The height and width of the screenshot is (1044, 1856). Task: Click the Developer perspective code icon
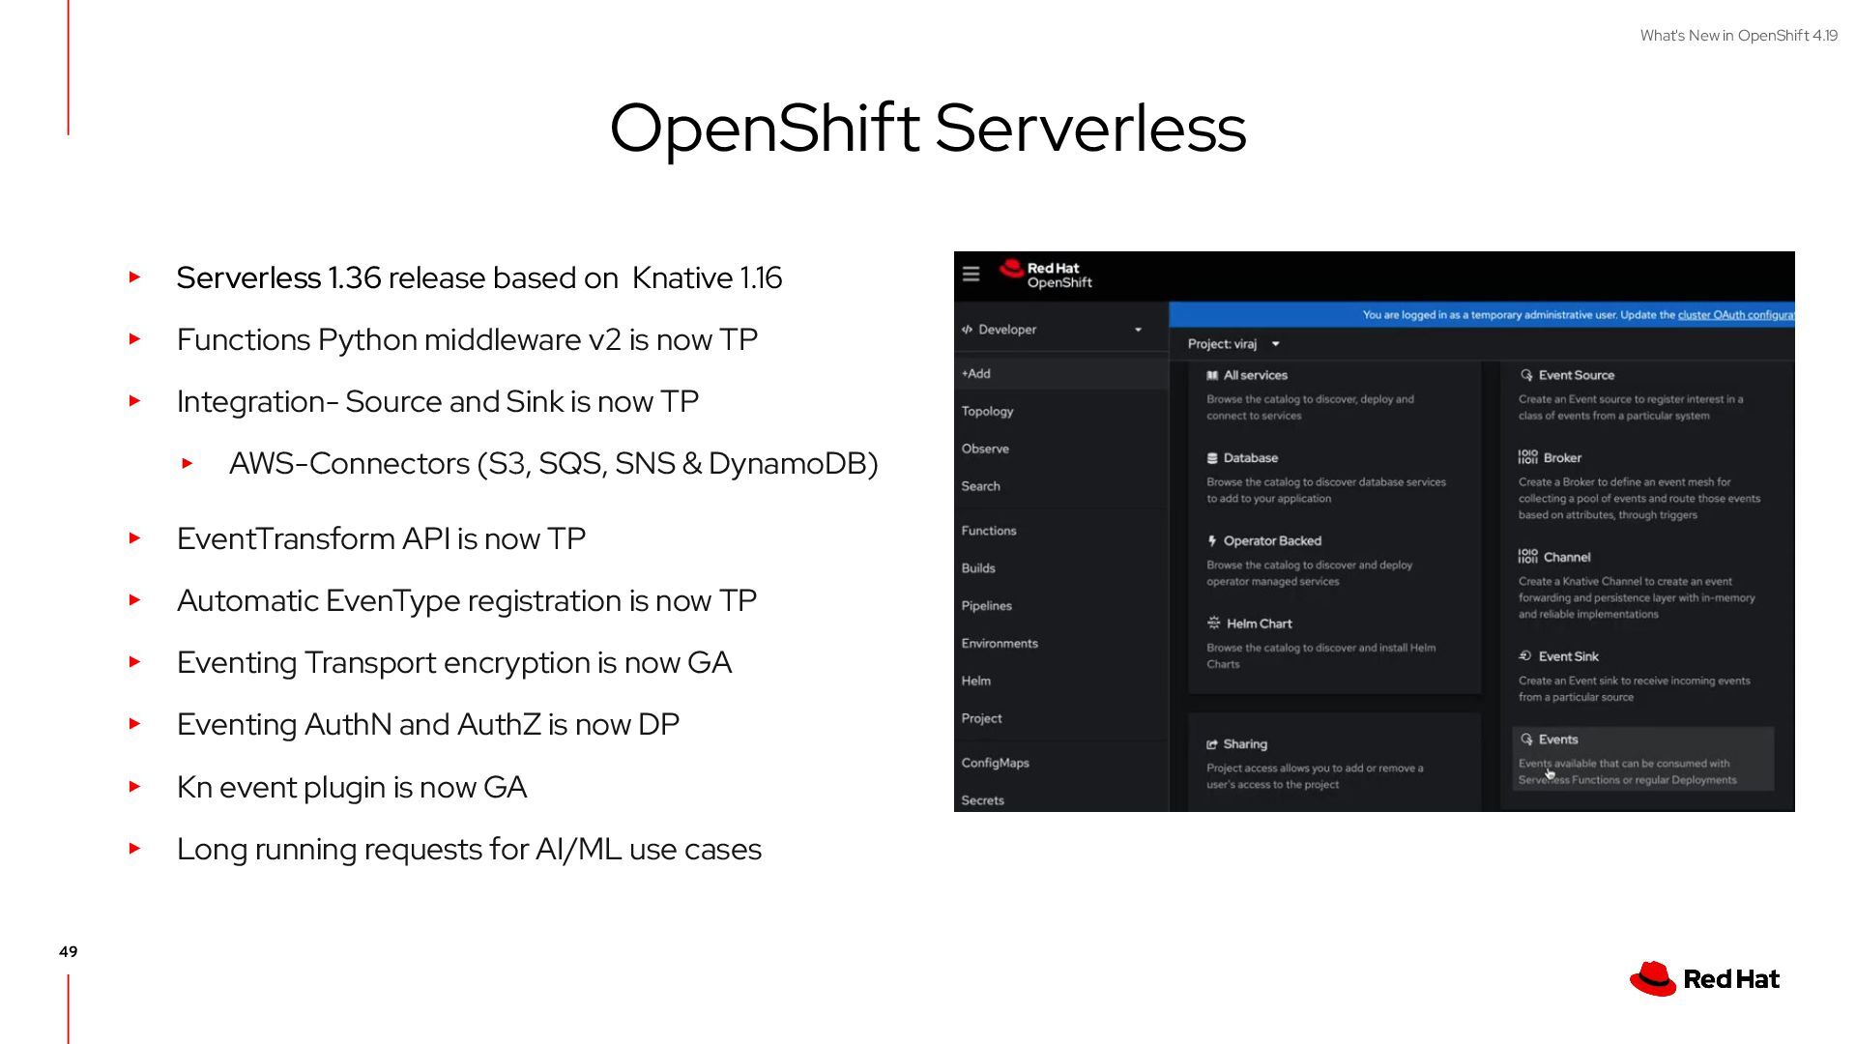click(967, 330)
